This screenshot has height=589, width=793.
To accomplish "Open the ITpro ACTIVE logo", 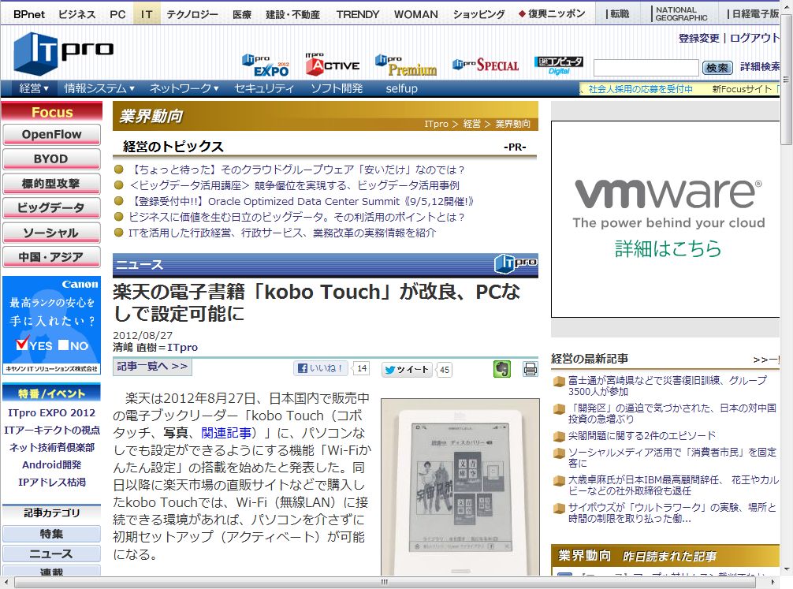I will point(333,65).
